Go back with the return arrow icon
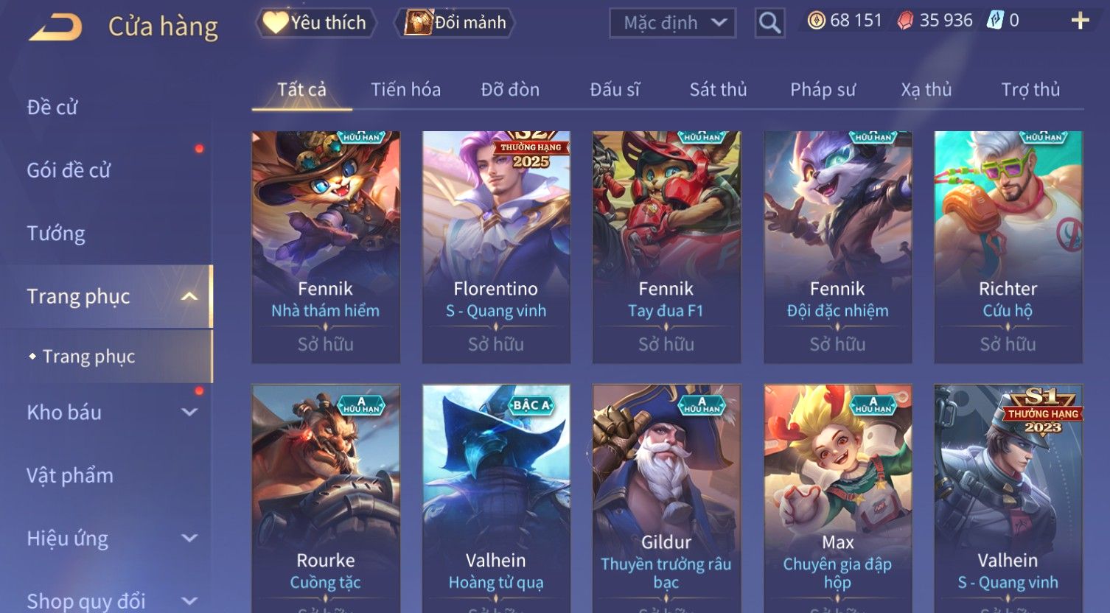The width and height of the screenshot is (1110, 613). 56,28
